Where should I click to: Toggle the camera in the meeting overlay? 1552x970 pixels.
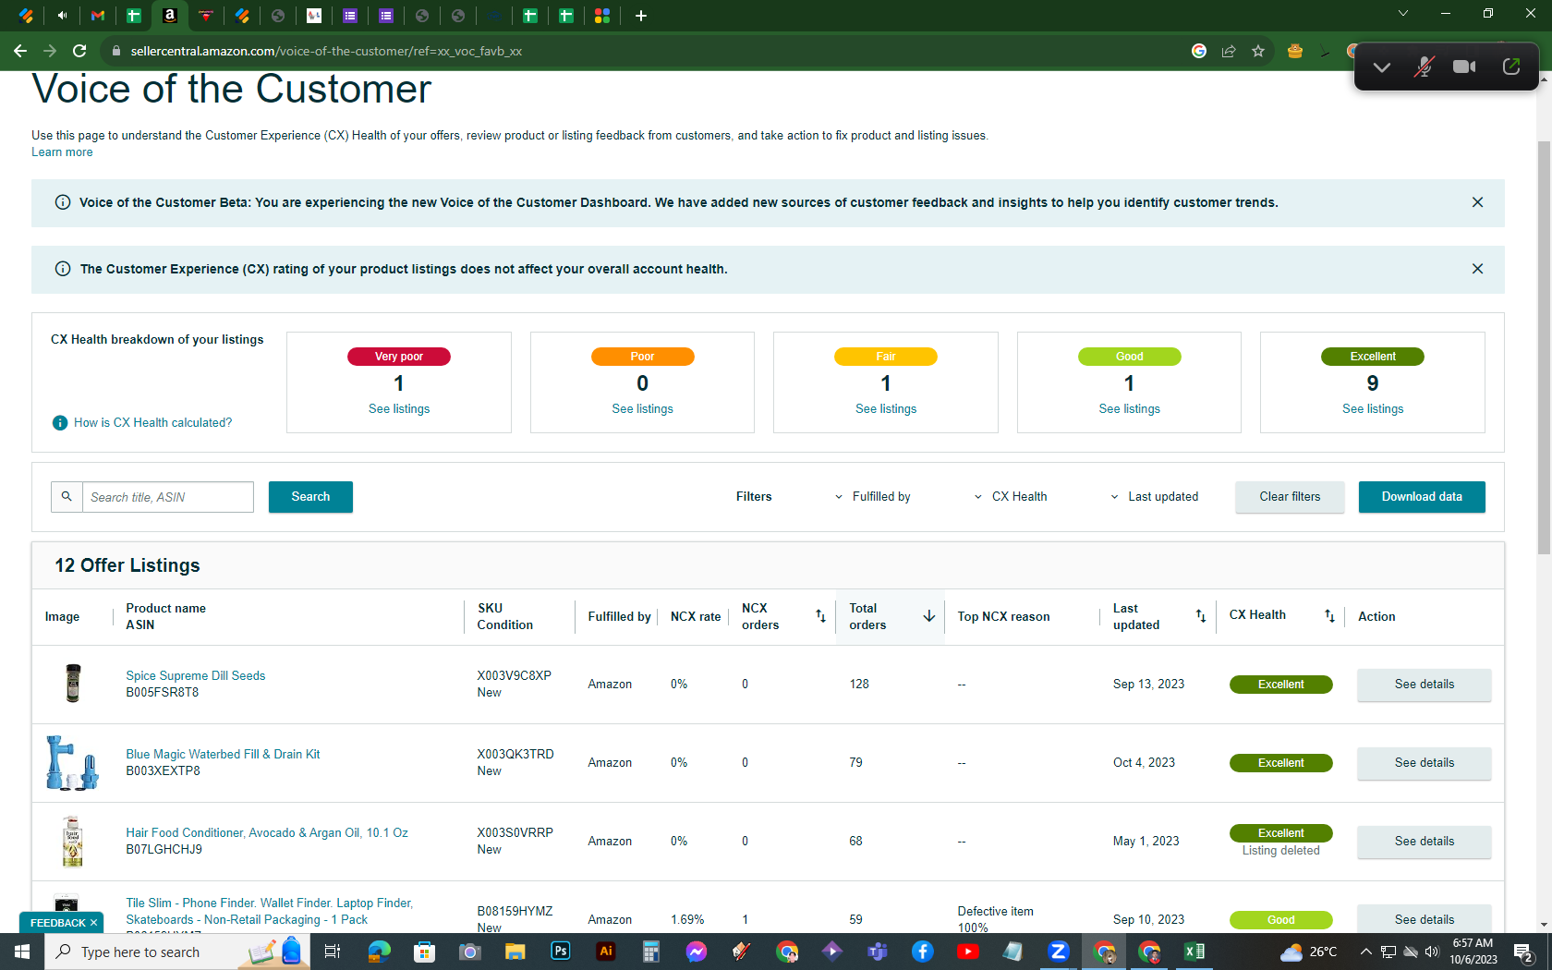[x=1464, y=67]
